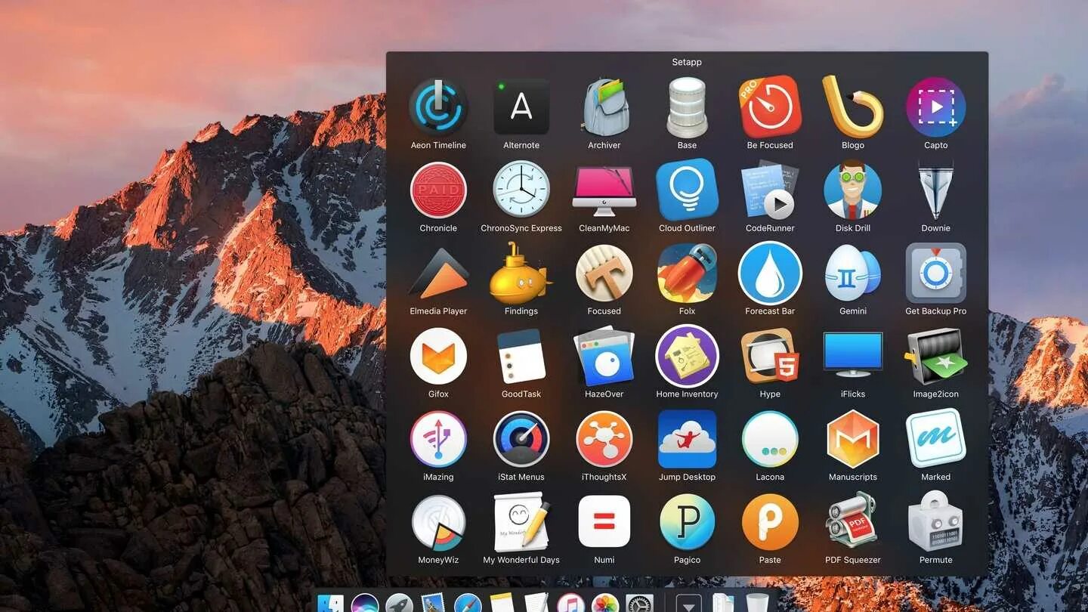Open Cloud Outliner
Viewport: 1088px width, 612px height.
pyautogui.click(x=687, y=190)
